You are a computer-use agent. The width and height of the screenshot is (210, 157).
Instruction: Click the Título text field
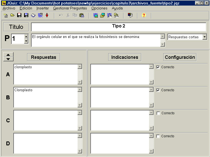[119, 27]
